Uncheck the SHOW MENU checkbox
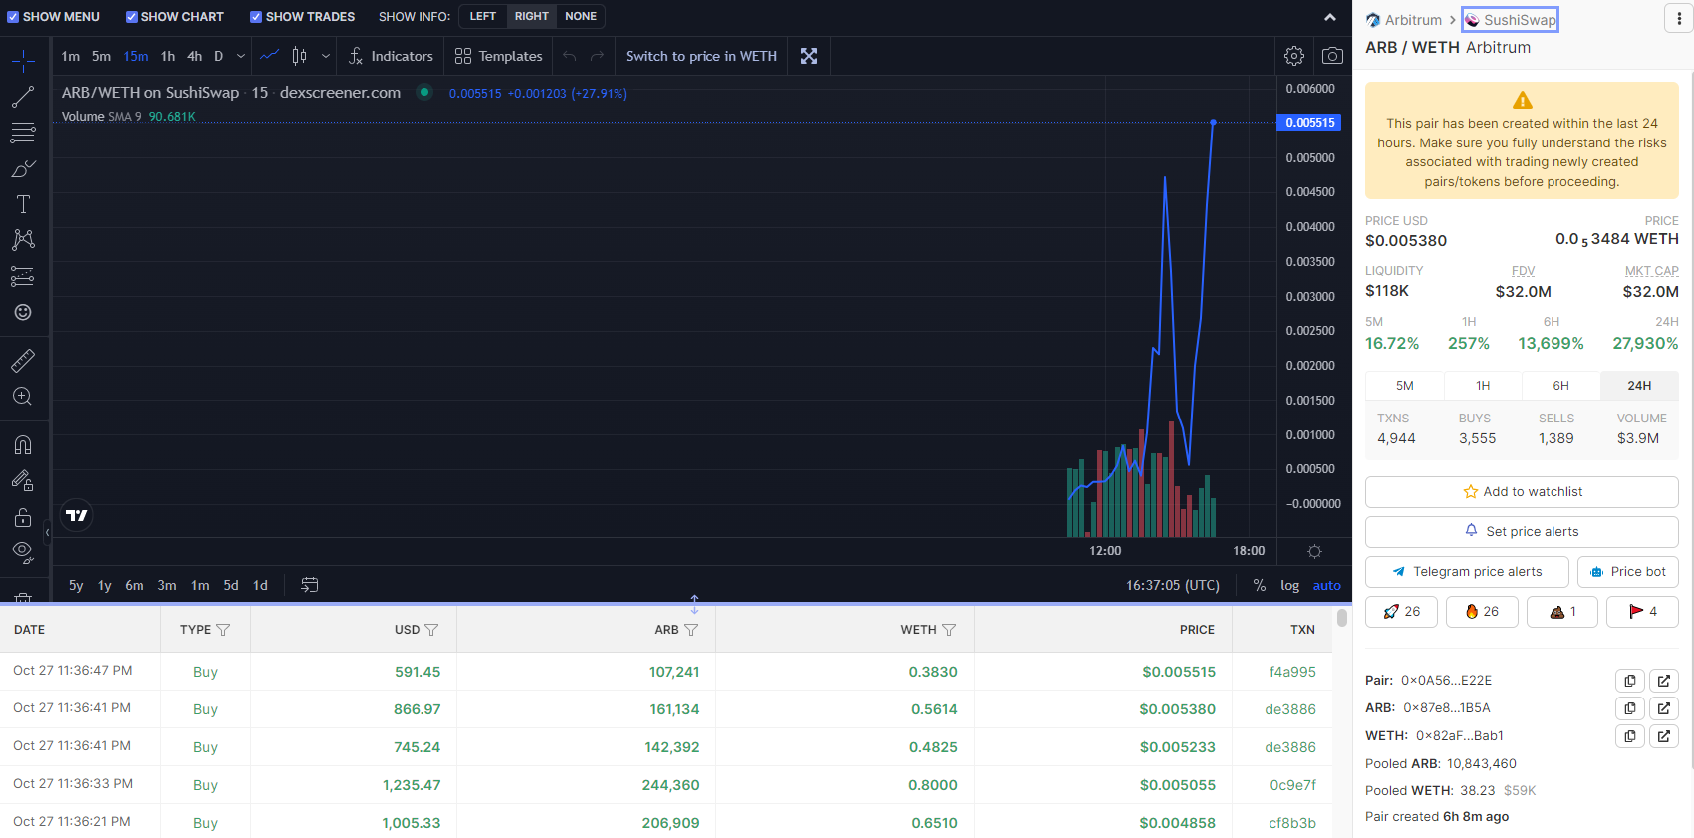The width and height of the screenshot is (1694, 838). [x=13, y=17]
